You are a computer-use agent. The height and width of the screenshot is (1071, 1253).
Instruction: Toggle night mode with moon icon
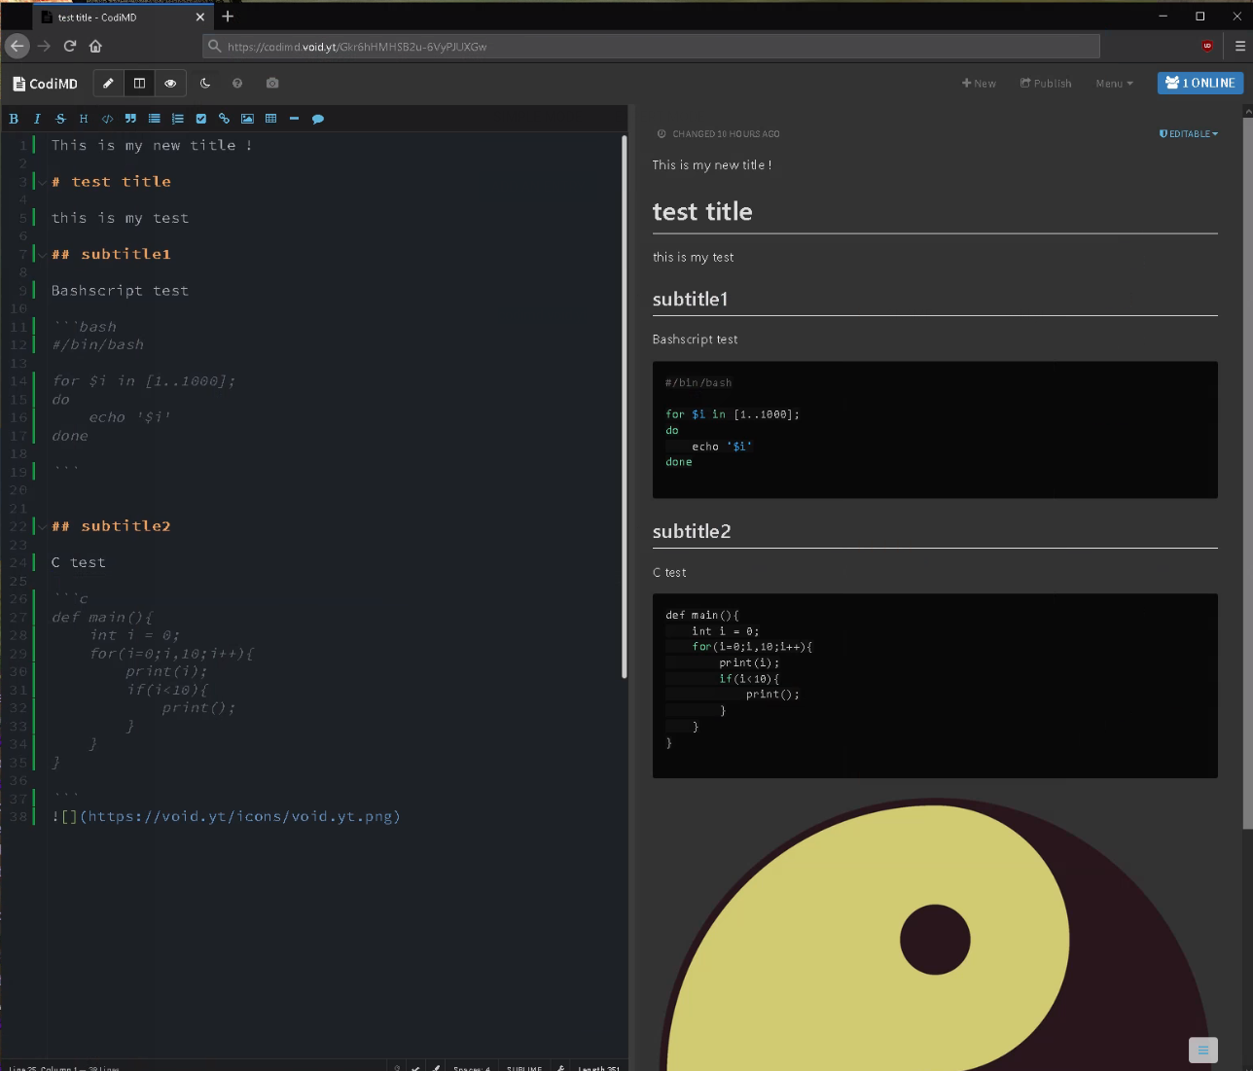click(205, 84)
